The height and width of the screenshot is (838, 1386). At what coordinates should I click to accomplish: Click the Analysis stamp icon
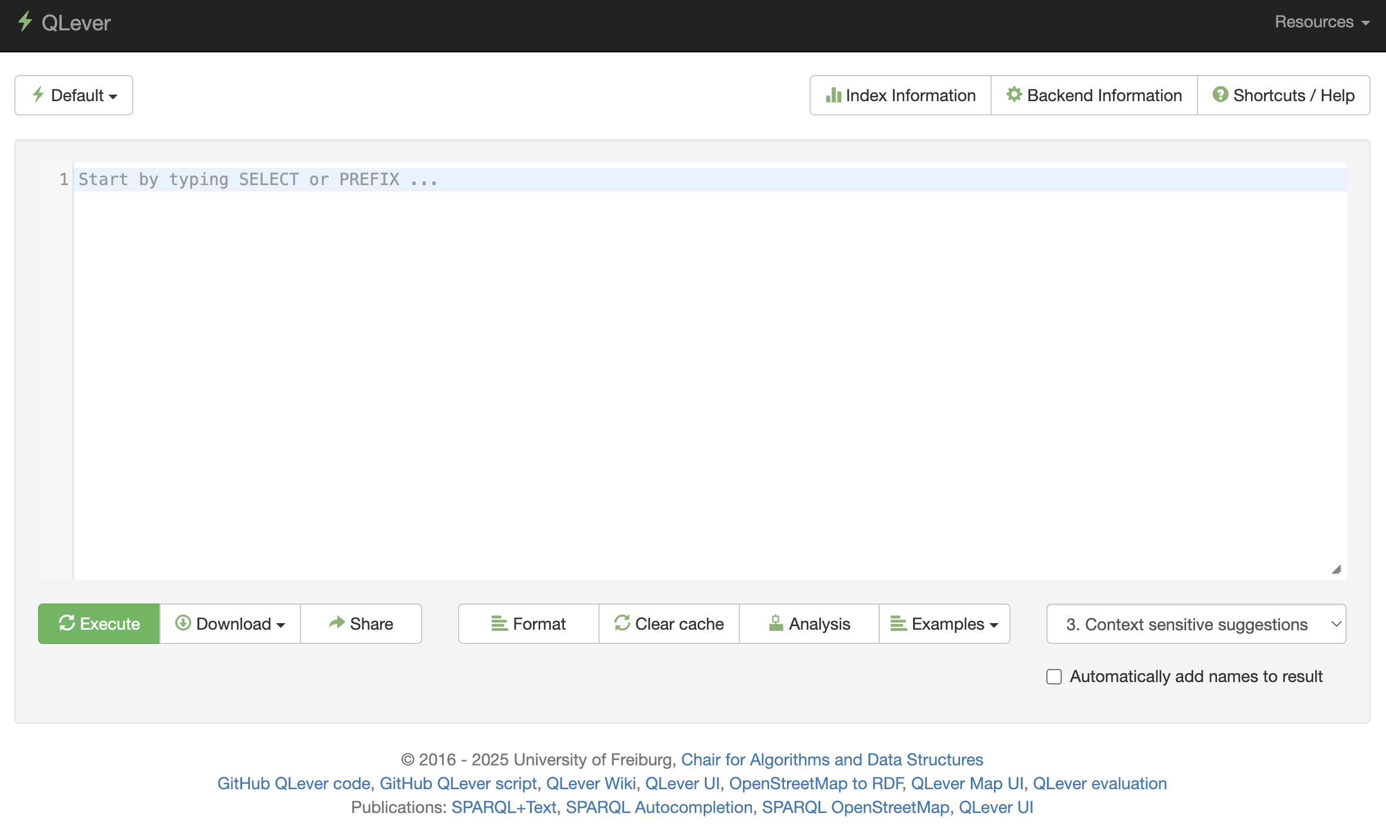pos(776,623)
